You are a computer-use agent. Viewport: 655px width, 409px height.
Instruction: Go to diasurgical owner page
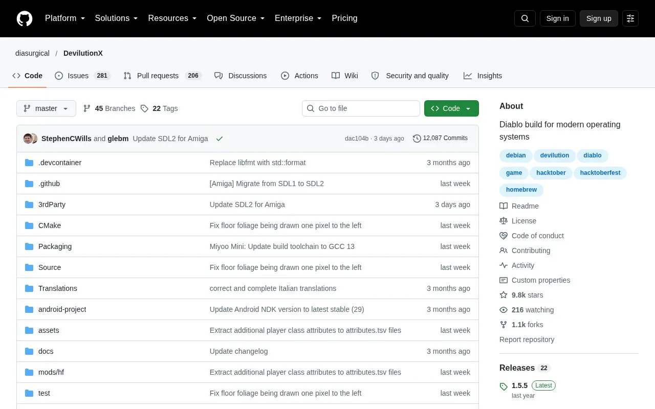32,53
